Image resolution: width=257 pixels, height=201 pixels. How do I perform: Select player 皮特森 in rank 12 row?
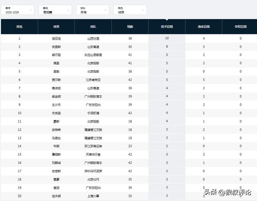pos(56,130)
